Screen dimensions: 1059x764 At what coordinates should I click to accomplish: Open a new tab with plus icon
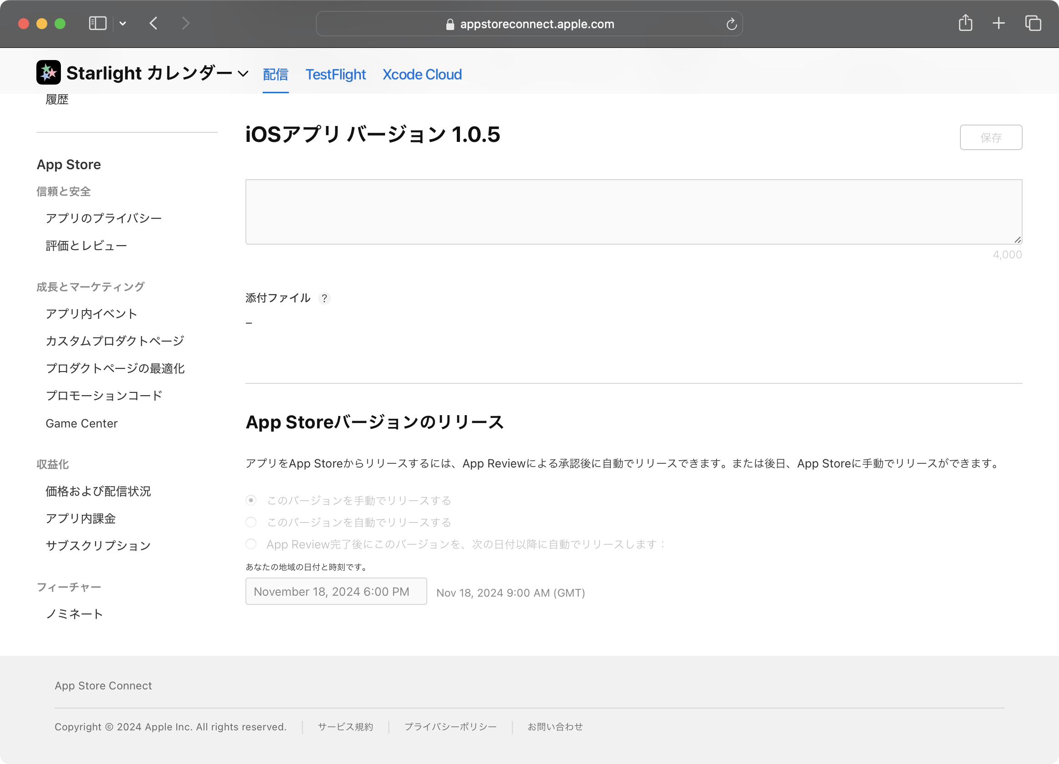998,23
